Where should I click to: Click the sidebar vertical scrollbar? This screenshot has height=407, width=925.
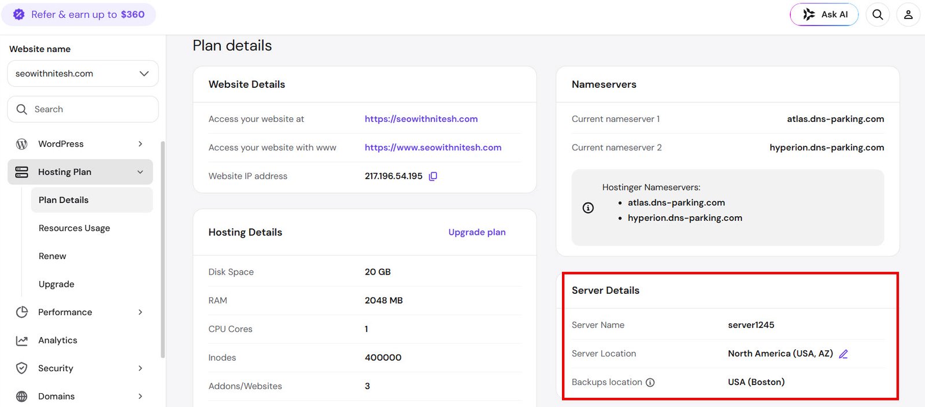(x=162, y=249)
